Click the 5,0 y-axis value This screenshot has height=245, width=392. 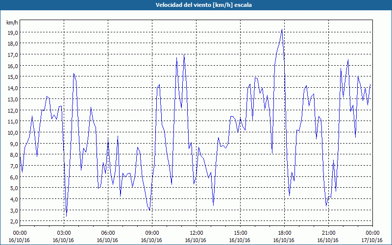tap(14, 188)
